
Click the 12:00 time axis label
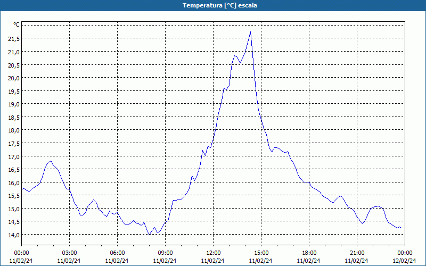pos(214,253)
